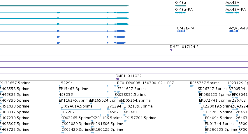Click EST RH51038.5prime

tap(14, 106)
